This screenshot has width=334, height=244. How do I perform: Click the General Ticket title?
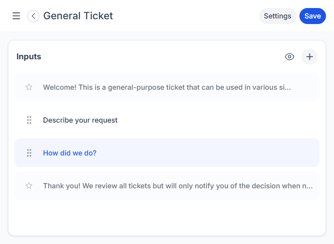click(x=78, y=16)
